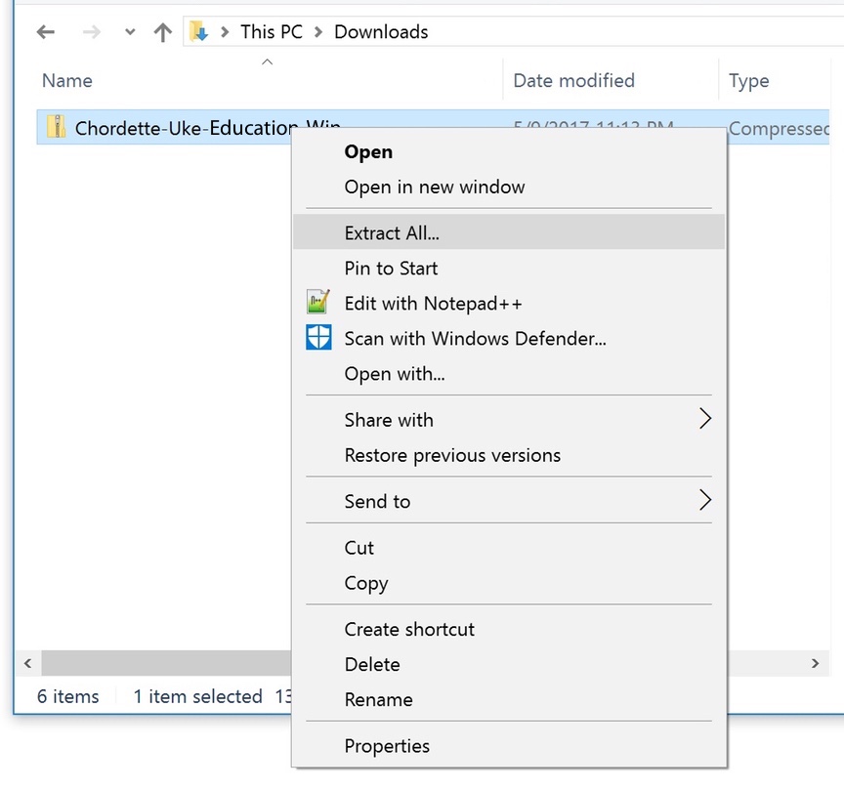Image resolution: width=844 pixels, height=790 pixels.
Task: Expand the Send to submenu arrow
Action: pos(704,501)
